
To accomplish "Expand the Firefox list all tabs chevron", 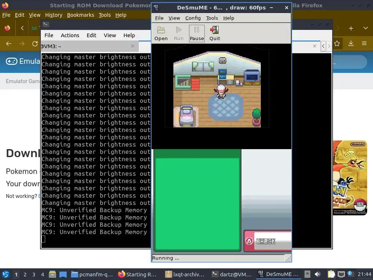I will tap(366, 28).
